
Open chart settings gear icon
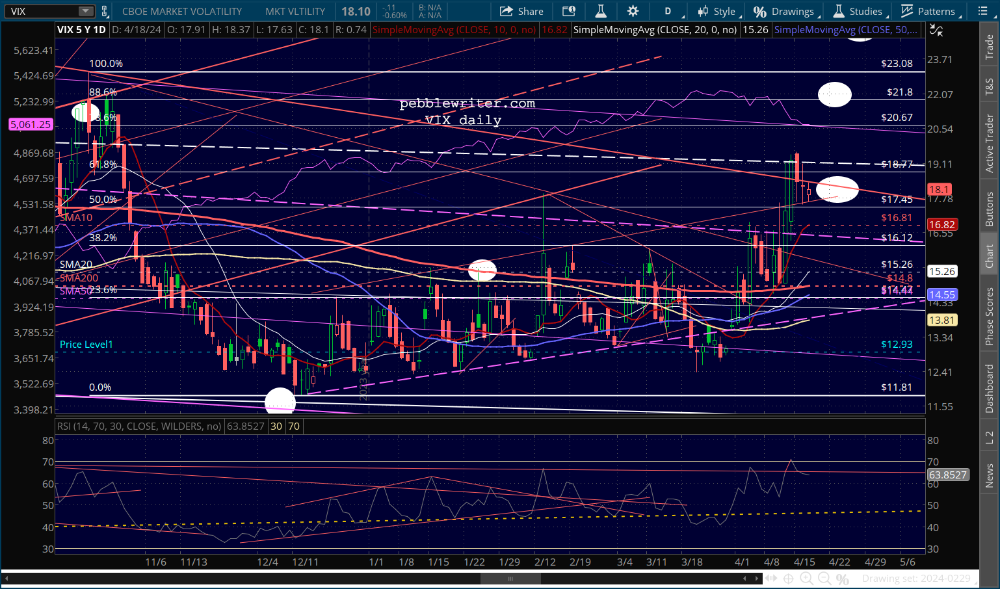coord(632,11)
